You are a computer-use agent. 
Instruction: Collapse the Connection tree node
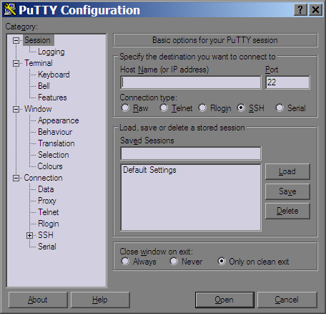click(x=16, y=178)
